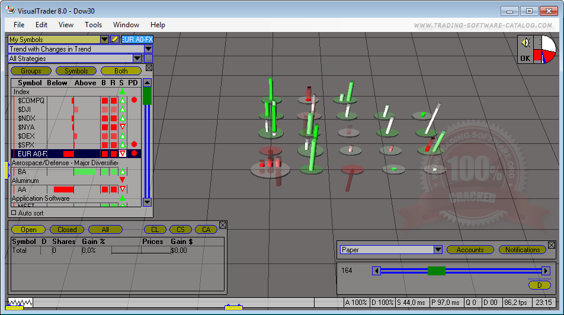Enable the Auto sort checkbox

click(14, 213)
